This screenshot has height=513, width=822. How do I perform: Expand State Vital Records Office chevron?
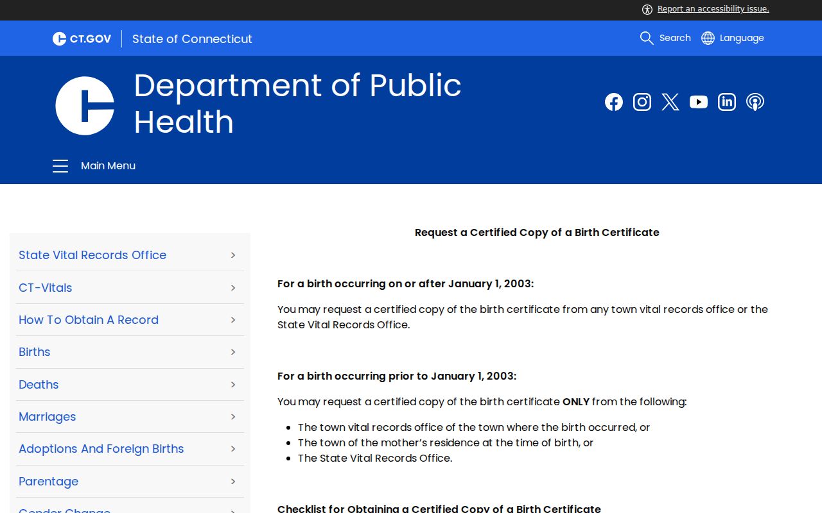(x=233, y=255)
